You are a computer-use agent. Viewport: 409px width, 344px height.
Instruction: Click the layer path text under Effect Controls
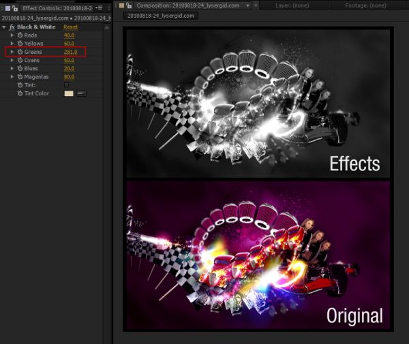pos(56,18)
